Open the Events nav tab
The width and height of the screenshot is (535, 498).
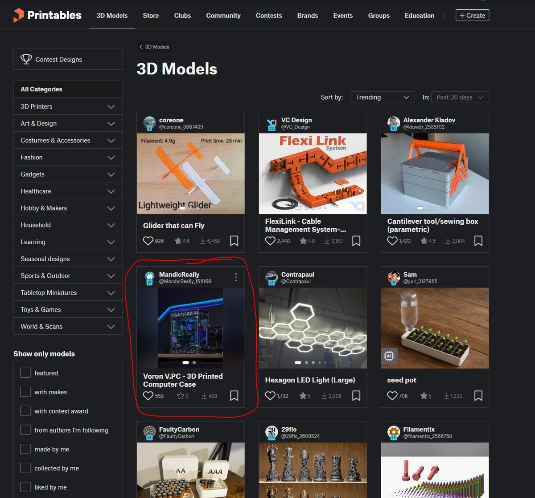(x=343, y=16)
